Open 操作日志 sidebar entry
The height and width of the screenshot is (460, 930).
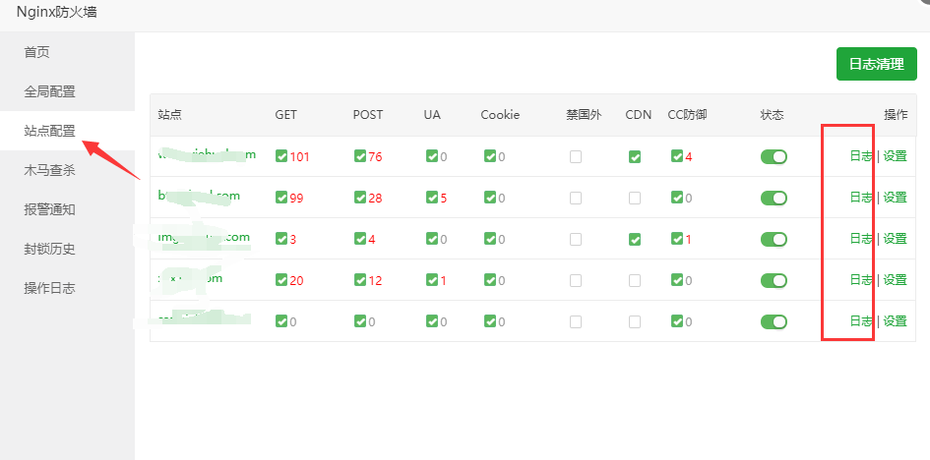click(x=49, y=288)
